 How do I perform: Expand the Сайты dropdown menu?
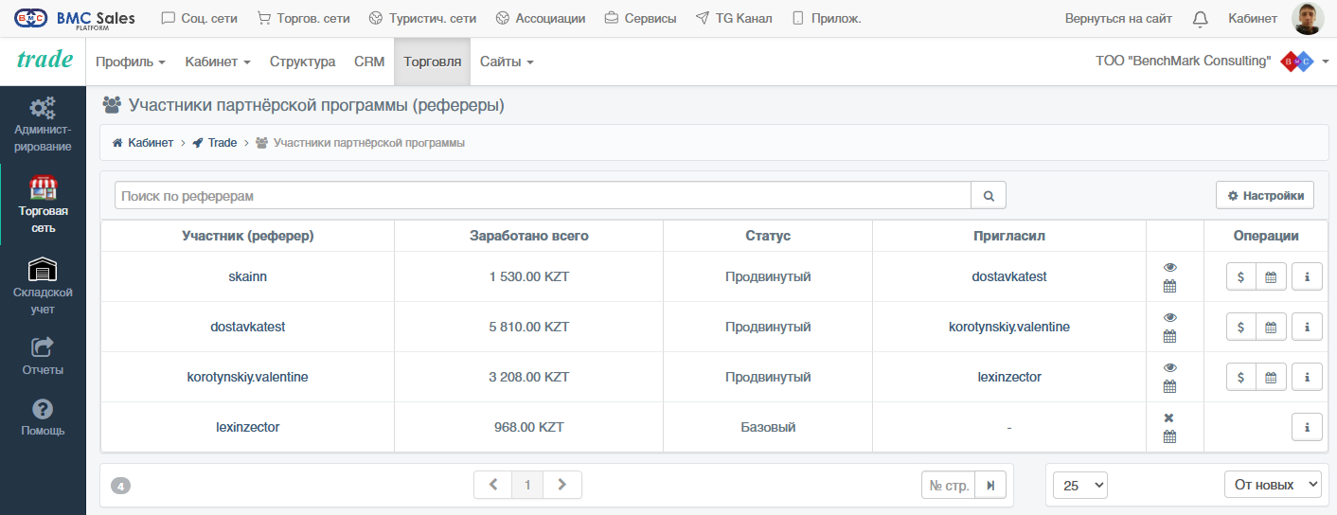tap(507, 62)
